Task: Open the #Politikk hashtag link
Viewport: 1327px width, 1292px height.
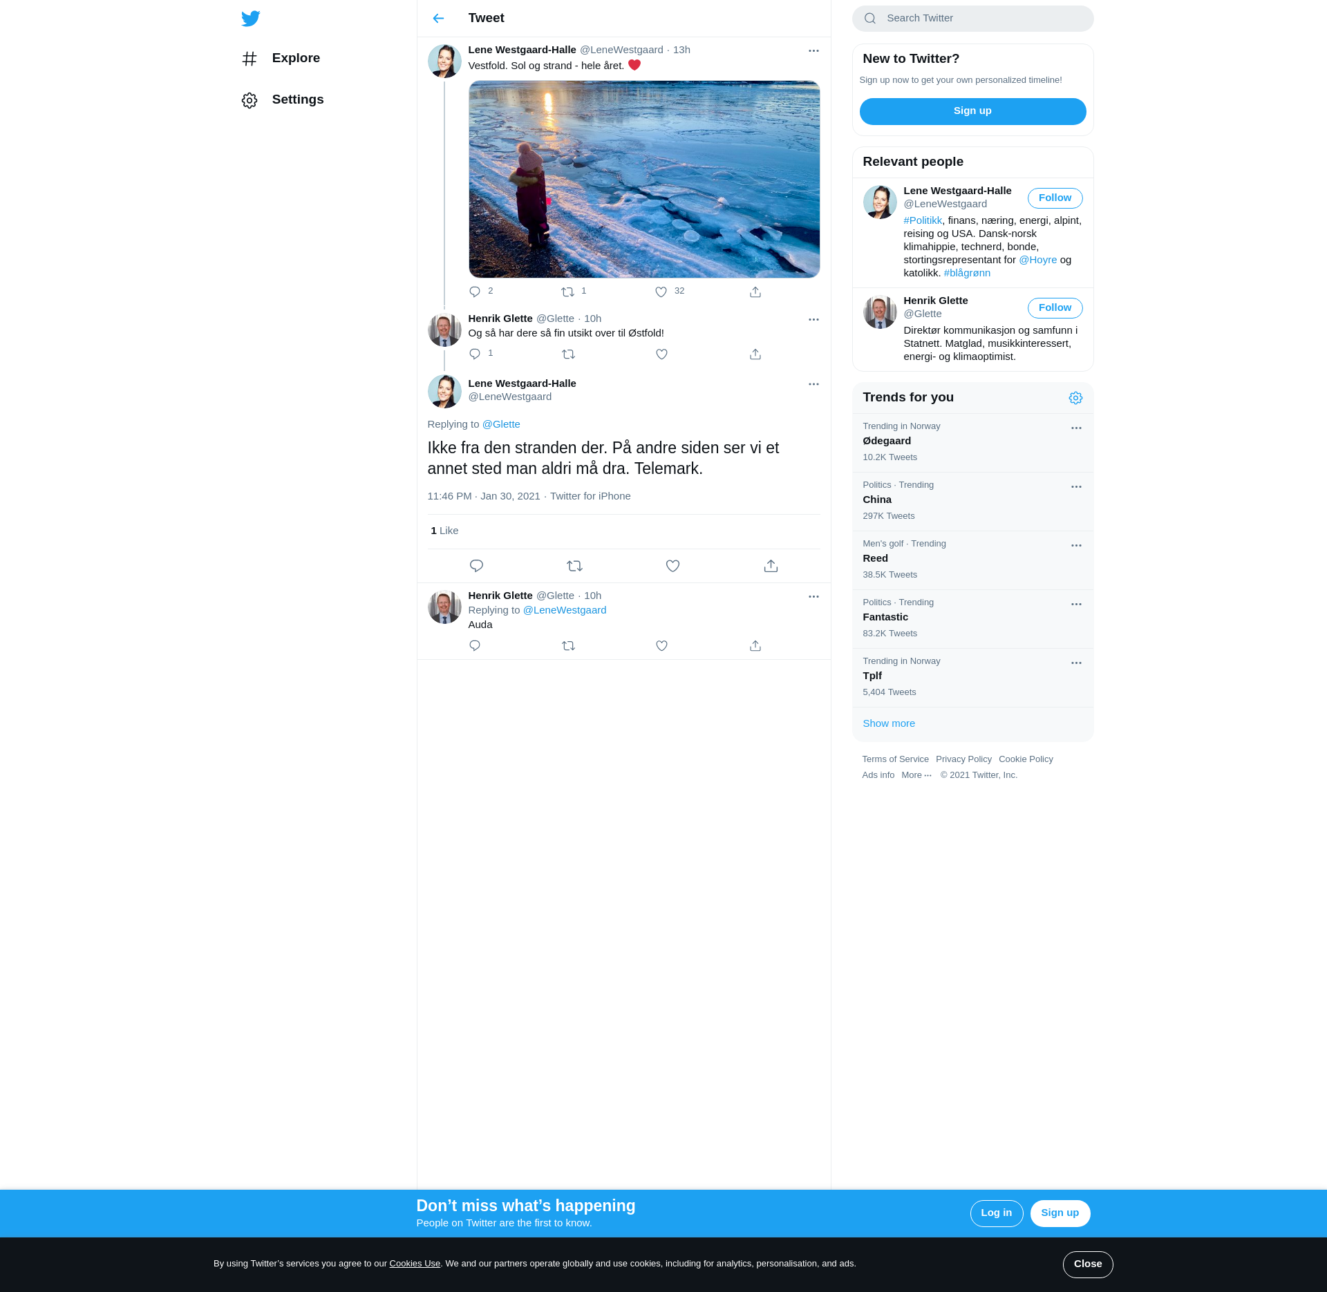Action: (x=923, y=220)
